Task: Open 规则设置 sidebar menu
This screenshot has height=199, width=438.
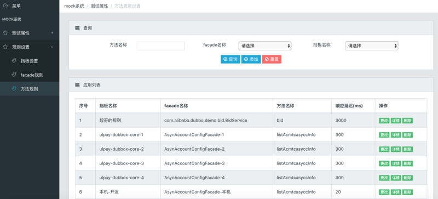Action: [30, 47]
